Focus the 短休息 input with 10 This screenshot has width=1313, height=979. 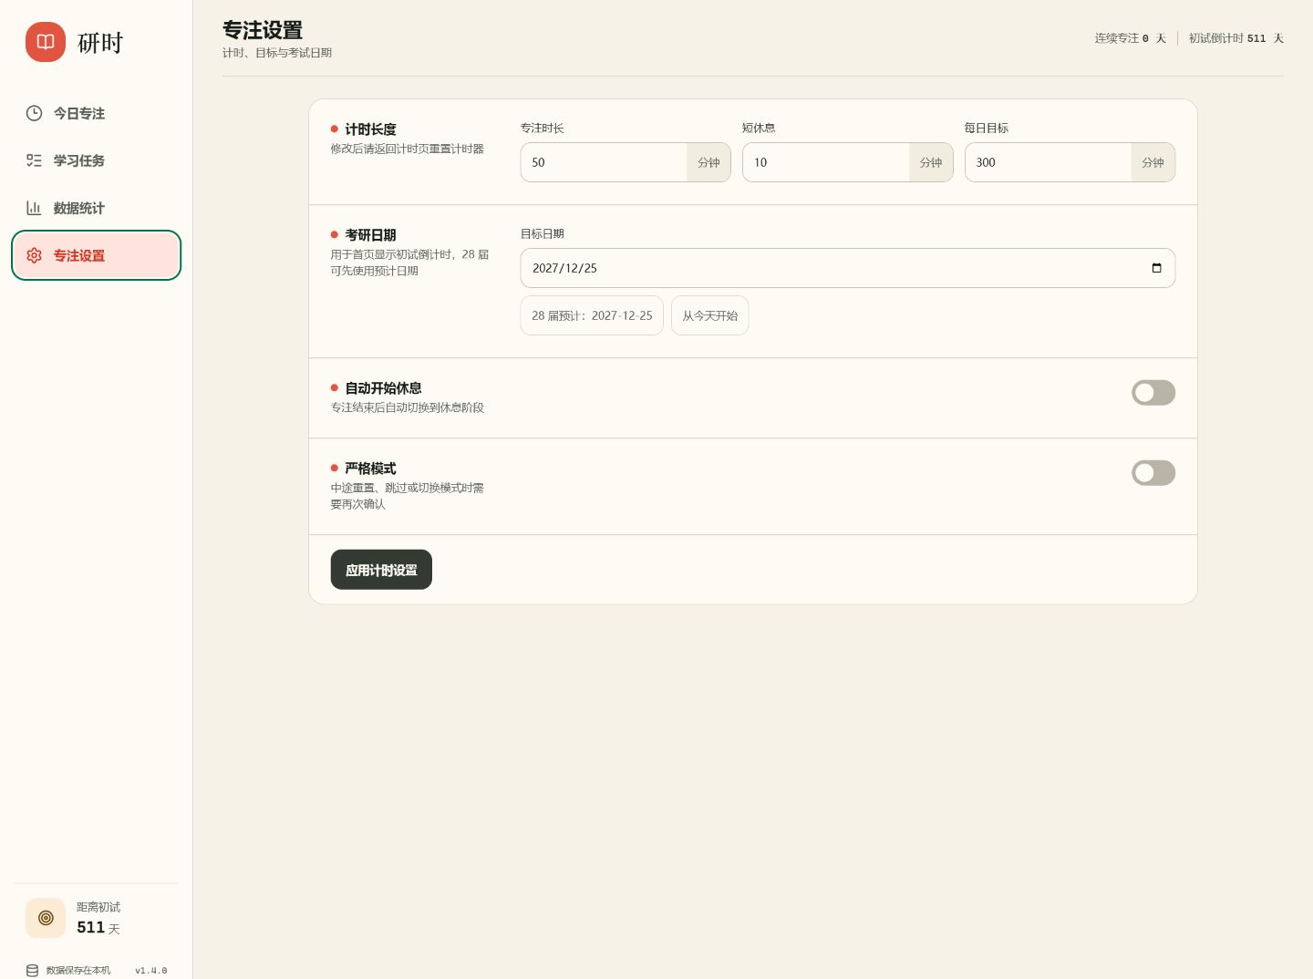coord(826,162)
